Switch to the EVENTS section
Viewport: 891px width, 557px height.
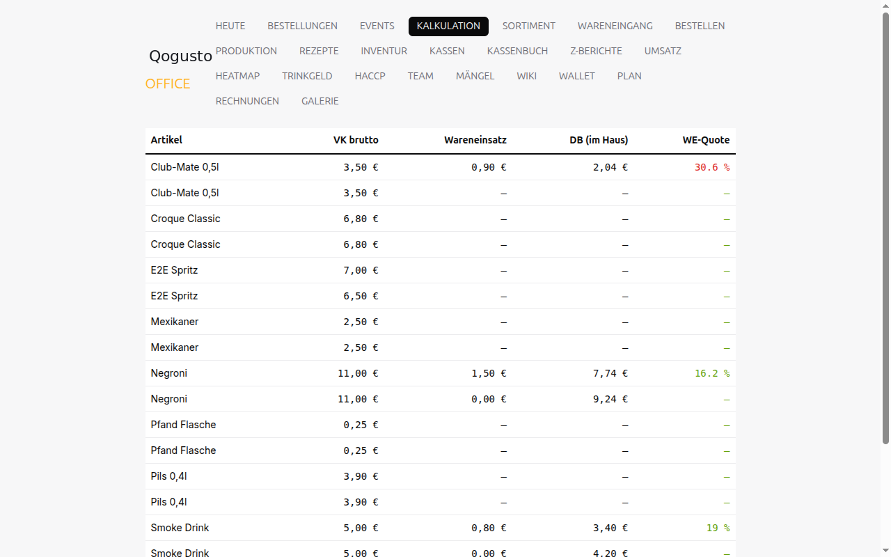click(x=377, y=26)
